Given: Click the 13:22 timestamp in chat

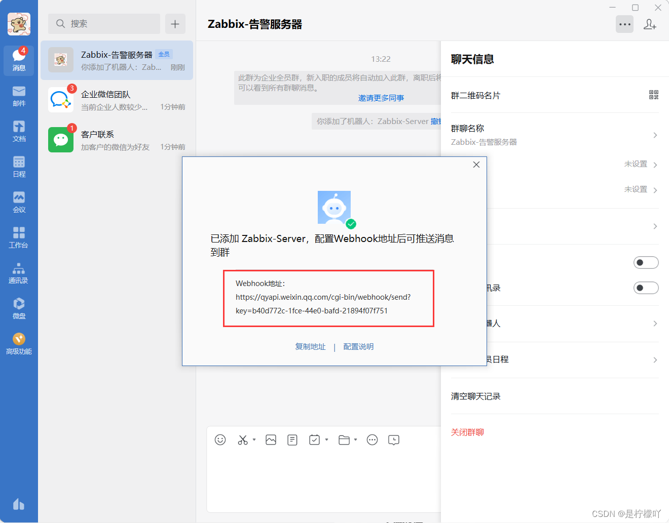Looking at the screenshot, I should pos(381,59).
